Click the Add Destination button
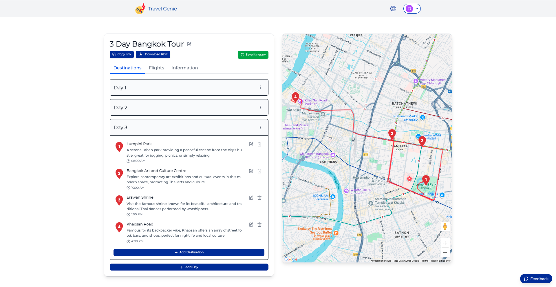The image size is (556, 287). (189, 252)
